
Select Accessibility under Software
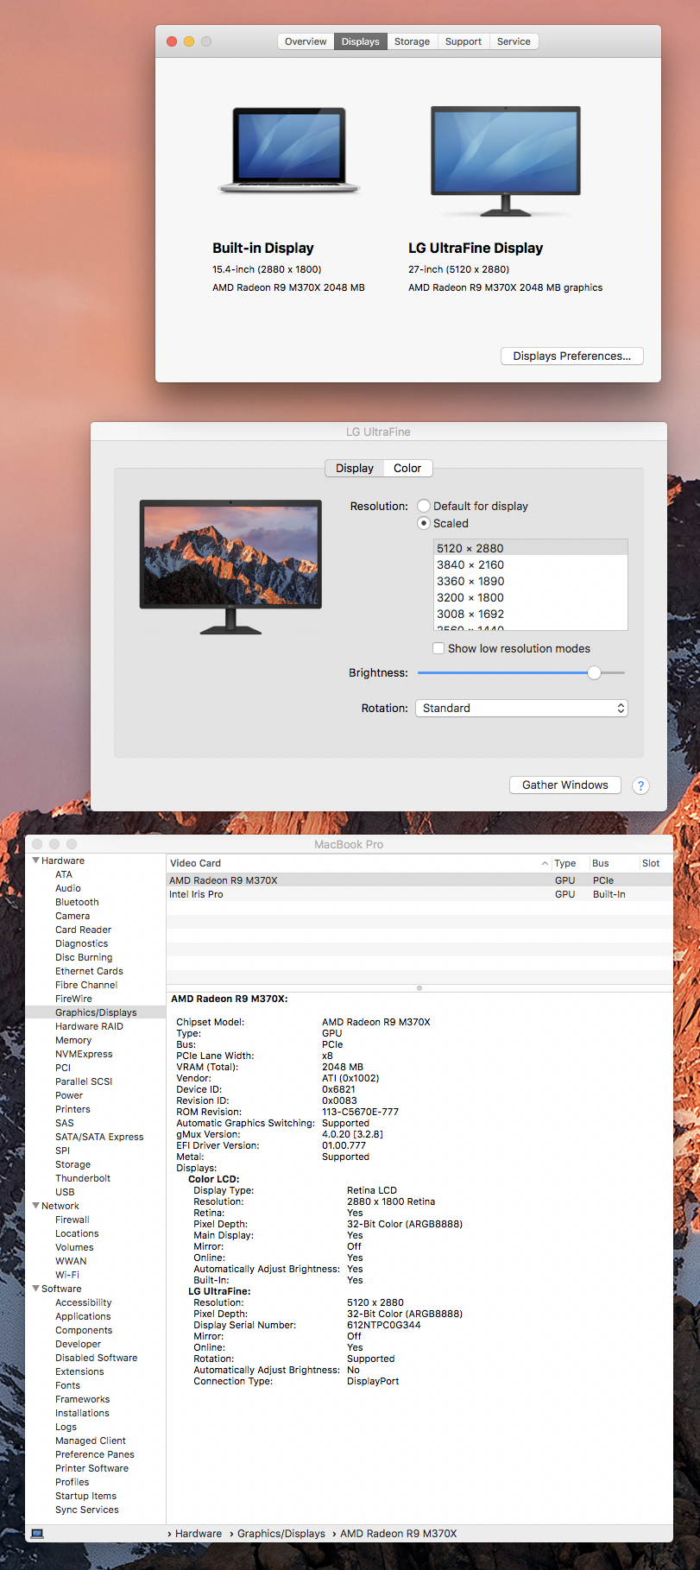coord(84,1302)
